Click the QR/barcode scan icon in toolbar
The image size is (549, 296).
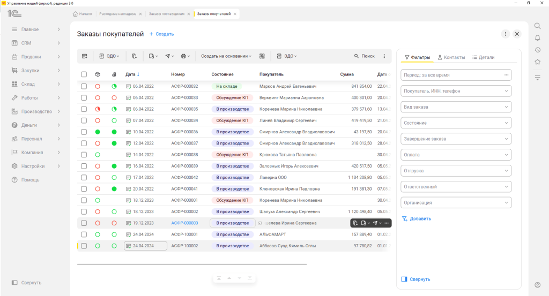pyautogui.click(x=262, y=56)
